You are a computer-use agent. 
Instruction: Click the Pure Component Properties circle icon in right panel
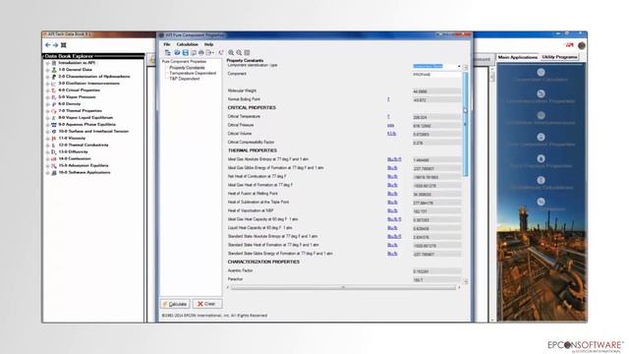click(x=541, y=137)
